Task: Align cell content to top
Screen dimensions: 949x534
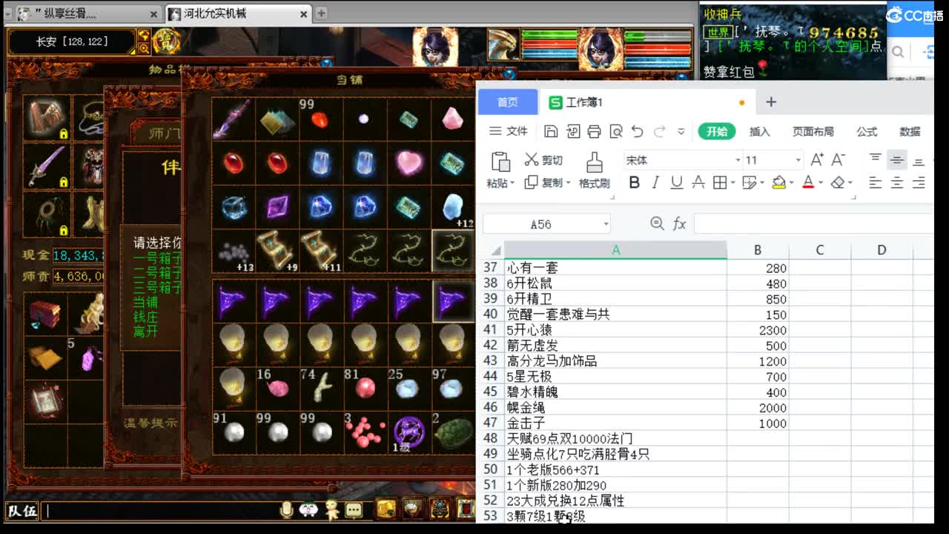Action: (x=876, y=159)
